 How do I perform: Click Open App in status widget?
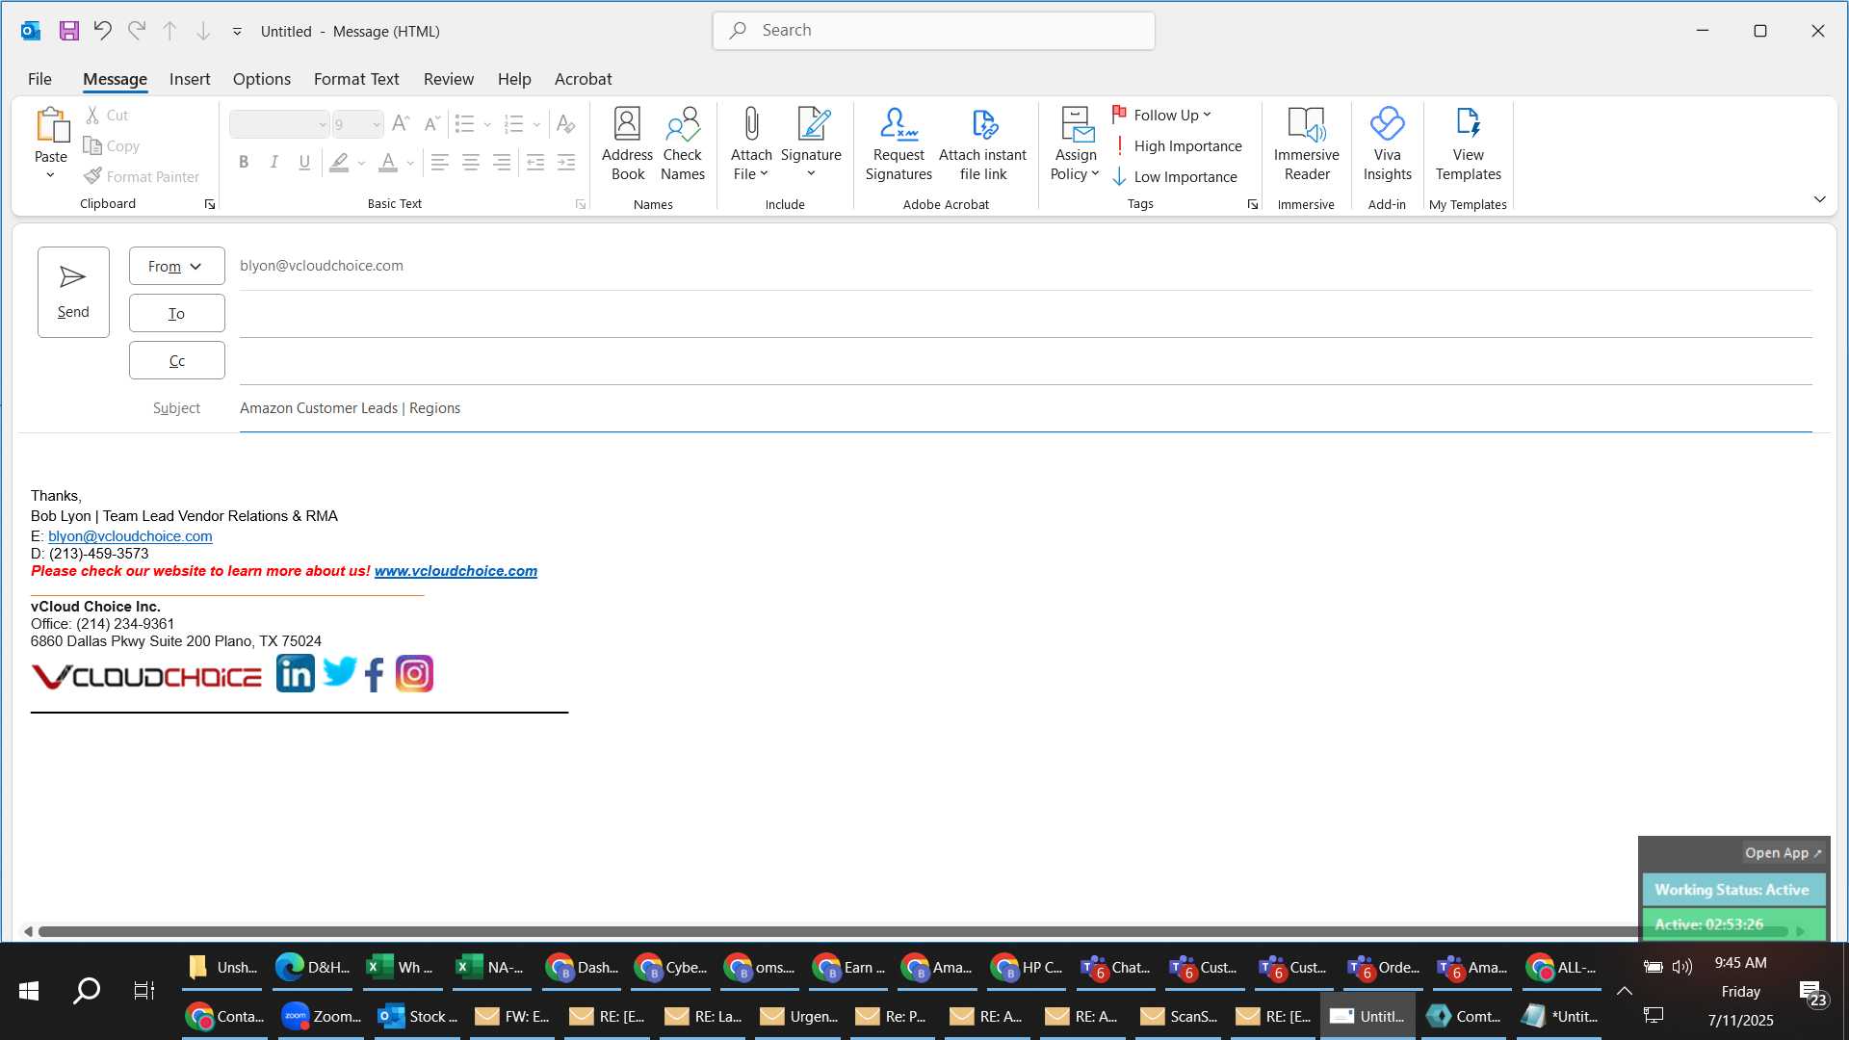click(x=1783, y=853)
